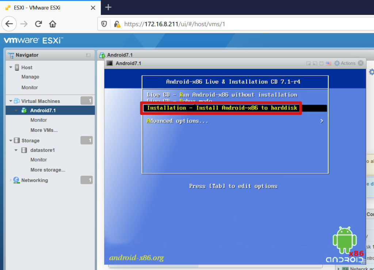Open a new browser tab
The width and height of the screenshot is (374, 270).
coord(108,7)
